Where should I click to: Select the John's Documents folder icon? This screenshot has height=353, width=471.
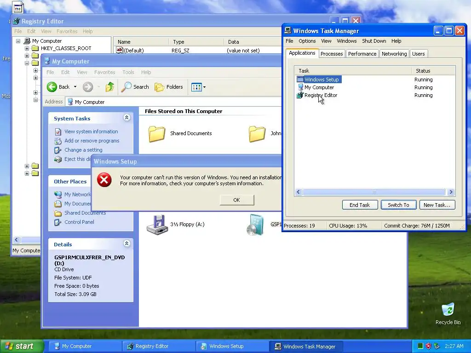pyautogui.click(x=257, y=134)
